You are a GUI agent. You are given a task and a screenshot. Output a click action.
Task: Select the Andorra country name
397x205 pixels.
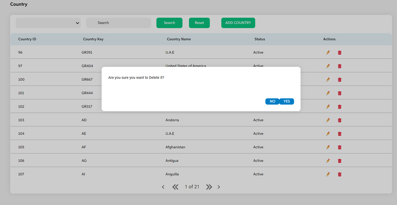[x=172, y=120]
